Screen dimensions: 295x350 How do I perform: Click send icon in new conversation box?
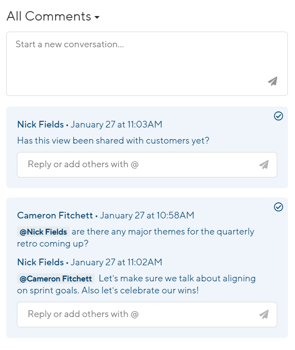[272, 81]
